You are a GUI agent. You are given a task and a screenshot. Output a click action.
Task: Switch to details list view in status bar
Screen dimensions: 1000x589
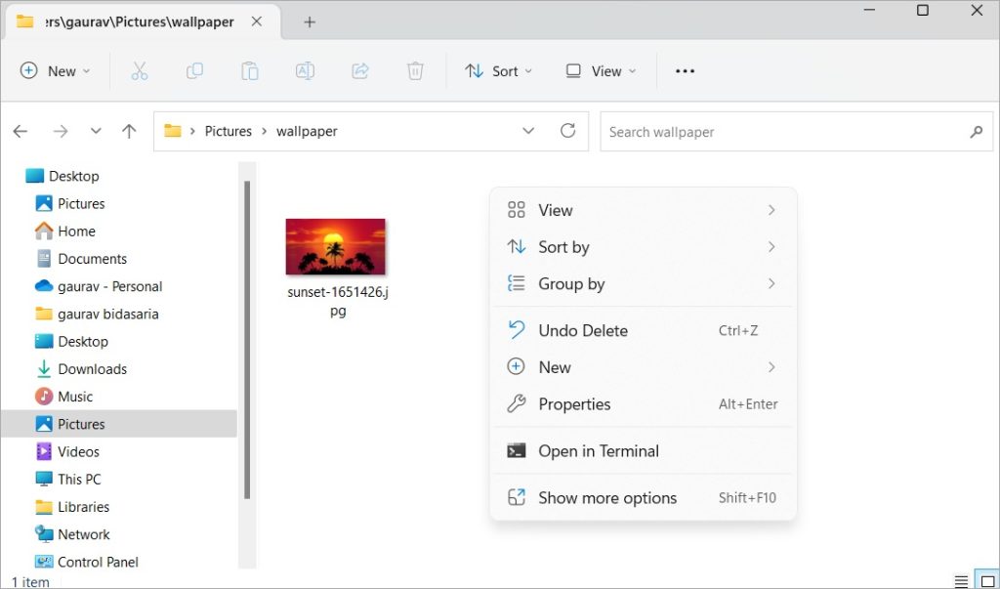pos(961,581)
